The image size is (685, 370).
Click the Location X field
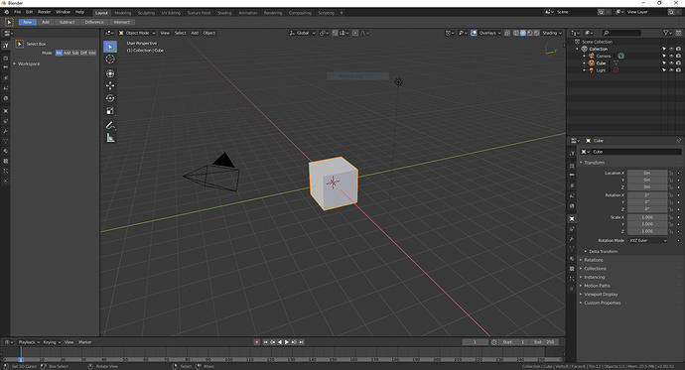647,174
